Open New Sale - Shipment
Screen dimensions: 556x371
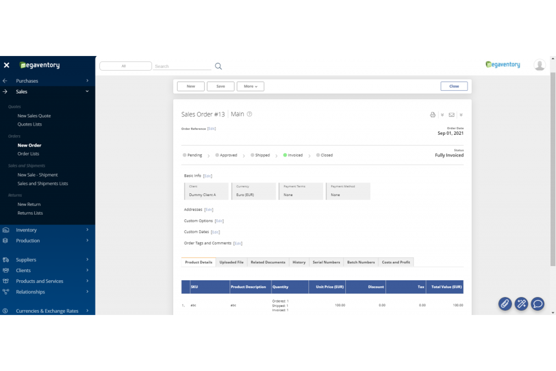point(38,175)
